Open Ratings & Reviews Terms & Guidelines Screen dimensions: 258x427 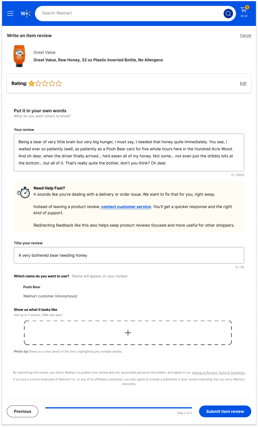point(219,373)
